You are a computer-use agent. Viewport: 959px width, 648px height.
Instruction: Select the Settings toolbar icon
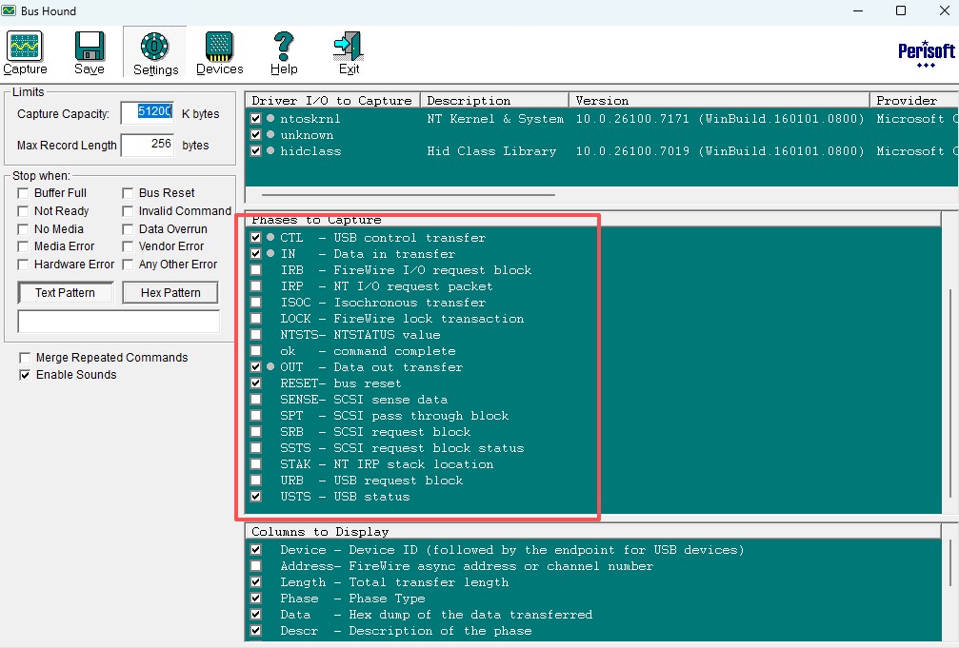click(155, 52)
